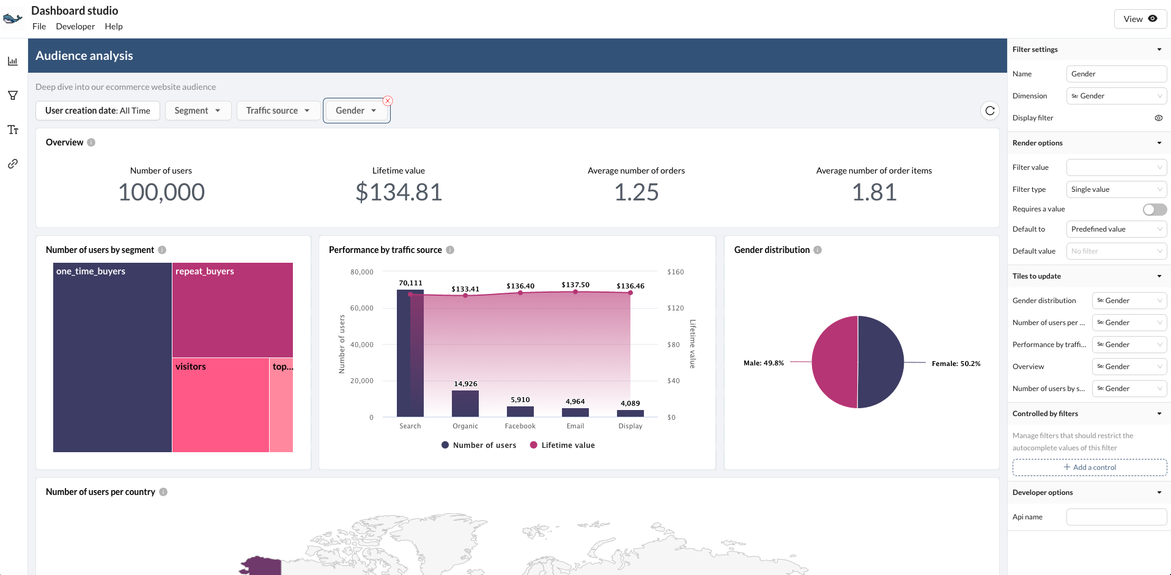Image resolution: width=1171 pixels, height=575 pixels.
Task: Click info icon next to Performance by traffic source
Action: point(450,250)
